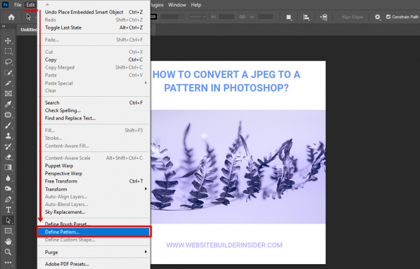
Task: Open the path alignment options icon
Action: tap(306, 17)
